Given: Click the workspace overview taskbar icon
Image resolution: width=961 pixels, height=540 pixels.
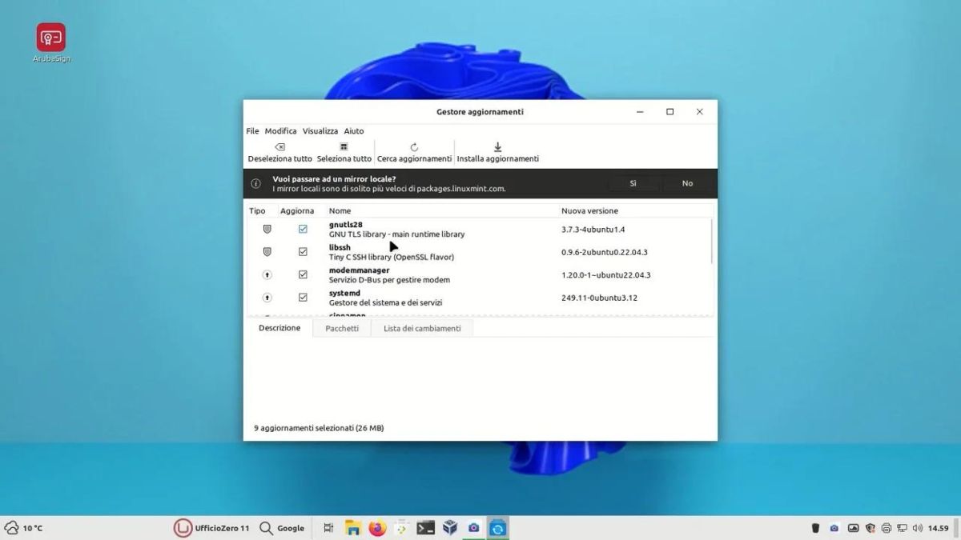Looking at the screenshot, I should (x=328, y=528).
